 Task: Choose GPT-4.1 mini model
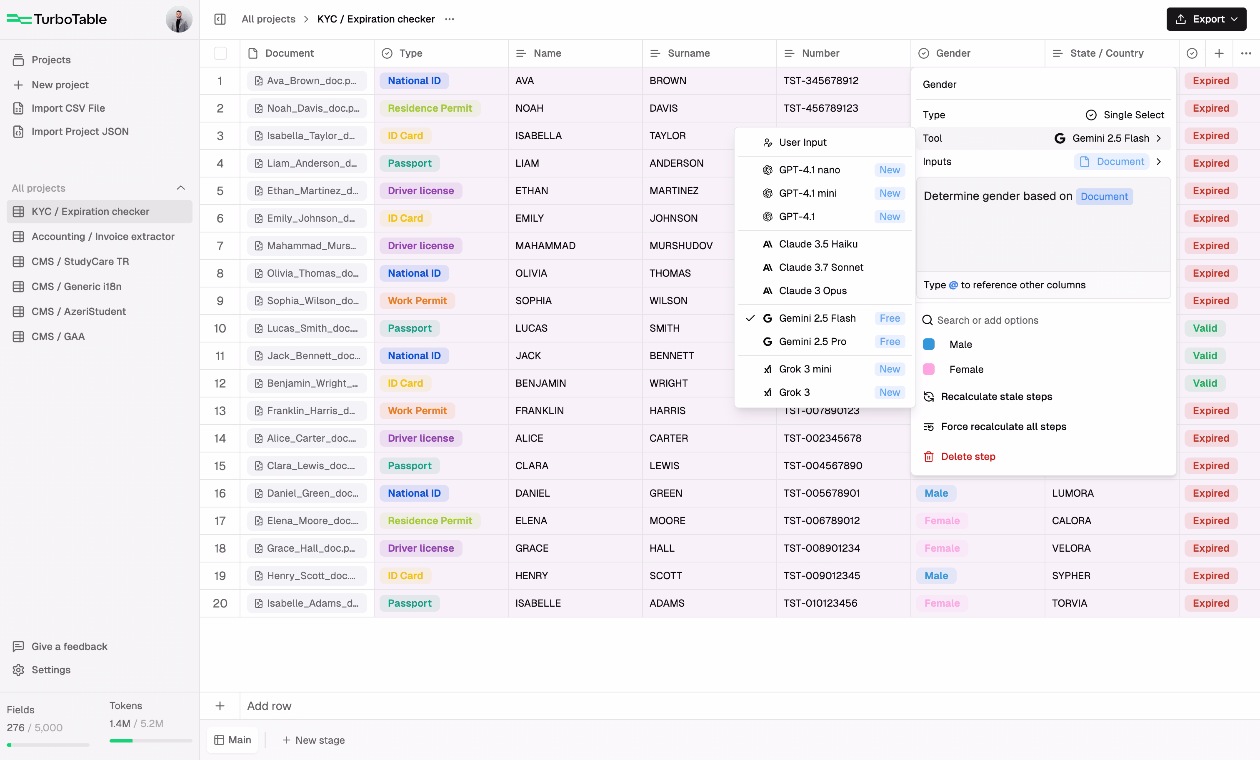point(825,193)
